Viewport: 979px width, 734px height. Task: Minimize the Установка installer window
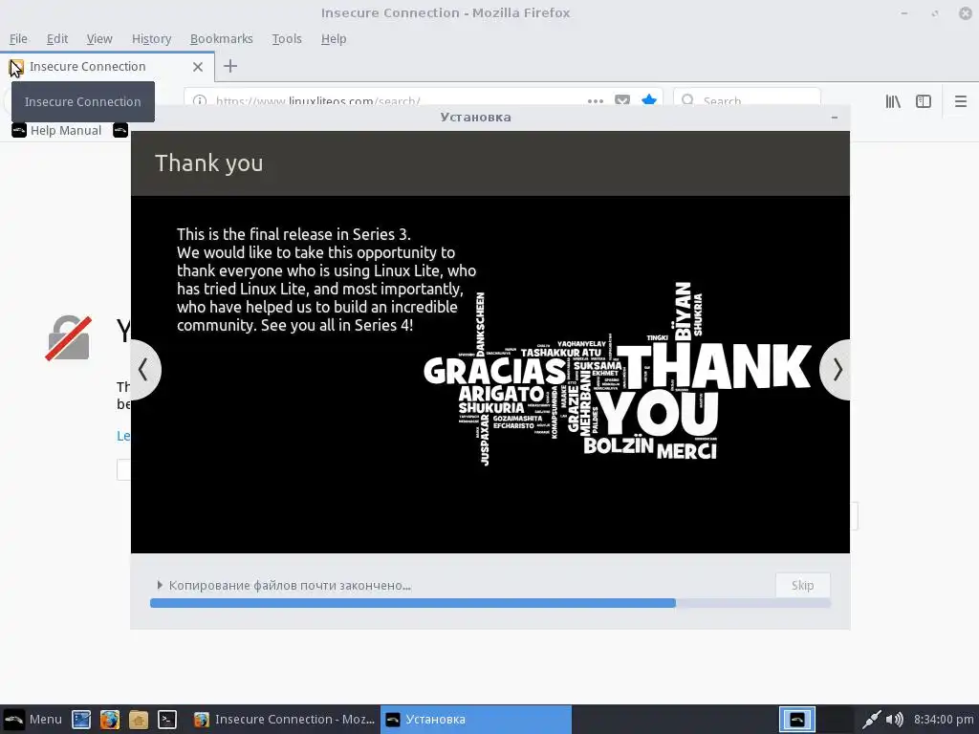[834, 118]
